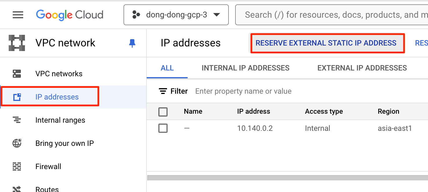This screenshot has width=428, height=192.
Task: Click the Bring your own IP globe icon
Action: tap(17, 143)
